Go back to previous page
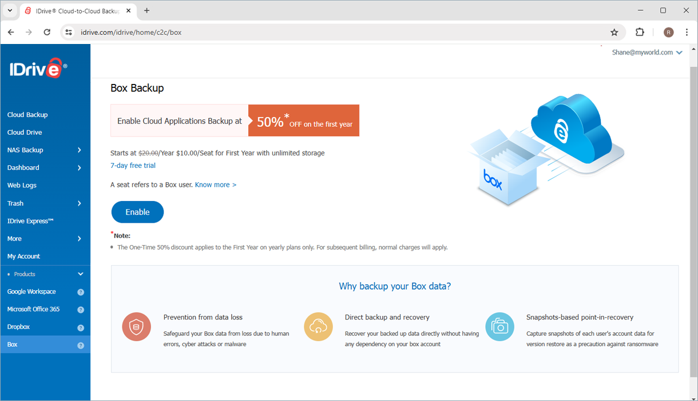The height and width of the screenshot is (401, 698). coord(11,33)
